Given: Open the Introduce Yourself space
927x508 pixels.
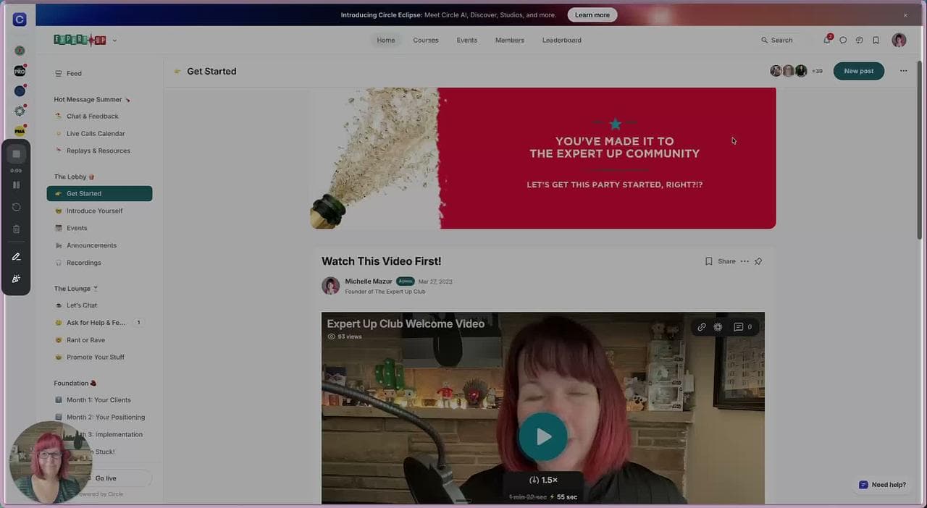Looking at the screenshot, I should 100,211.
